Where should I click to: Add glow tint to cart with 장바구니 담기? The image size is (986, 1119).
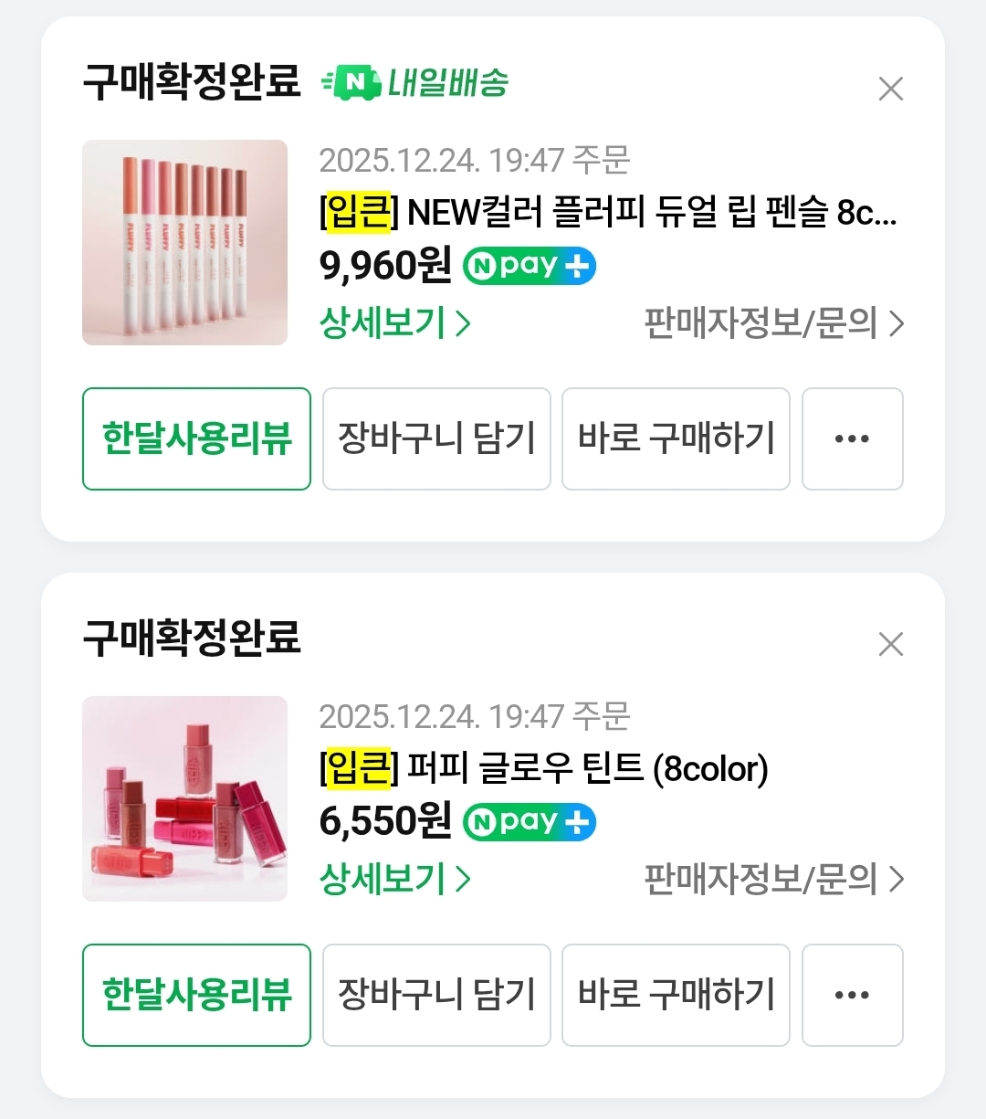tap(436, 995)
